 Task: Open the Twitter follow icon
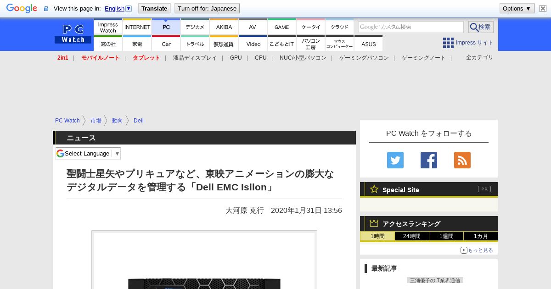(395, 160)
